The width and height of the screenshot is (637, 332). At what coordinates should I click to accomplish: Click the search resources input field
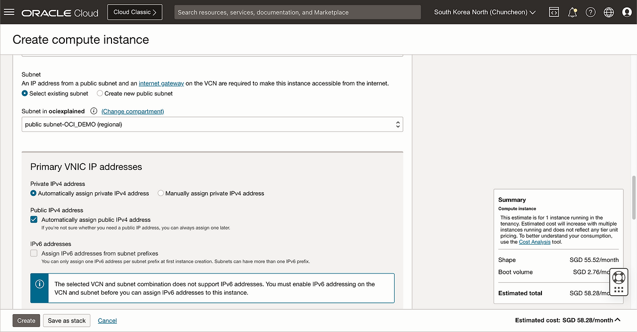coord(297,12)
